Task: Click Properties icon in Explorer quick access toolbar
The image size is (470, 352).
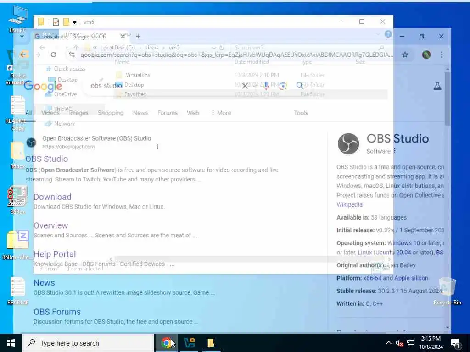Action: click(x=56, y=22)
